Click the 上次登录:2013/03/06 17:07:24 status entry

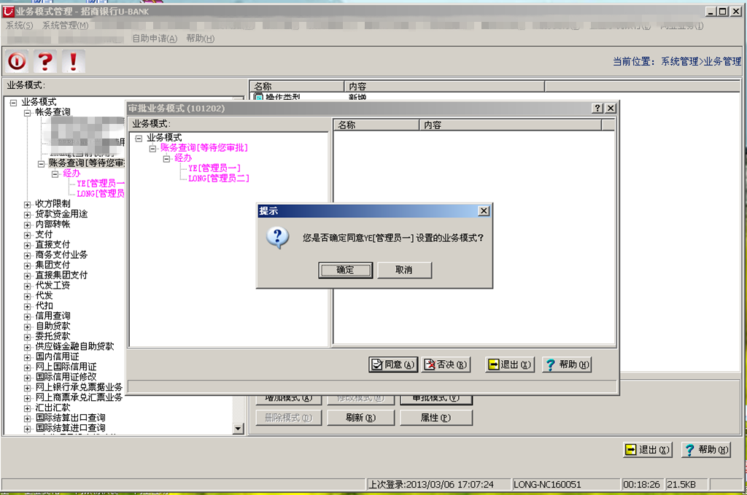coord(438,485)
